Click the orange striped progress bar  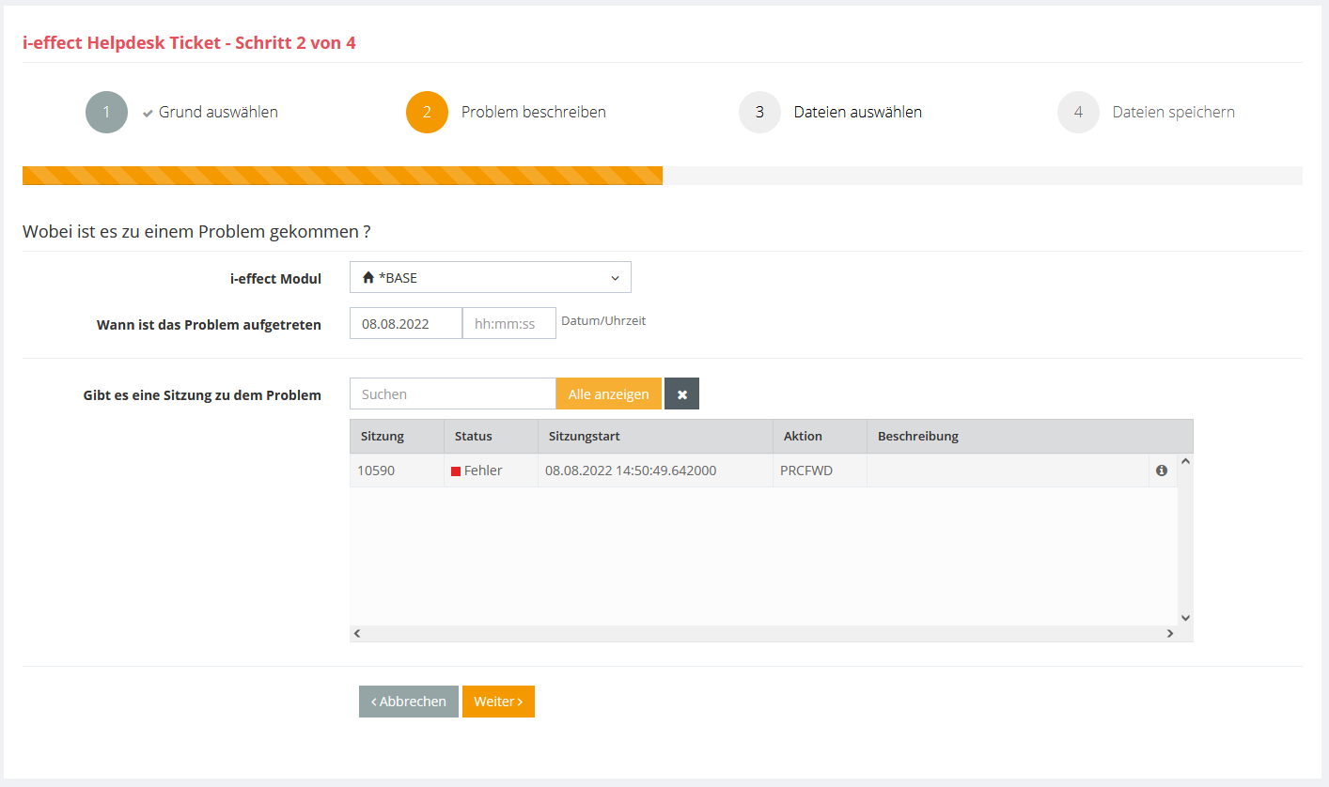(x=342, y=176)
